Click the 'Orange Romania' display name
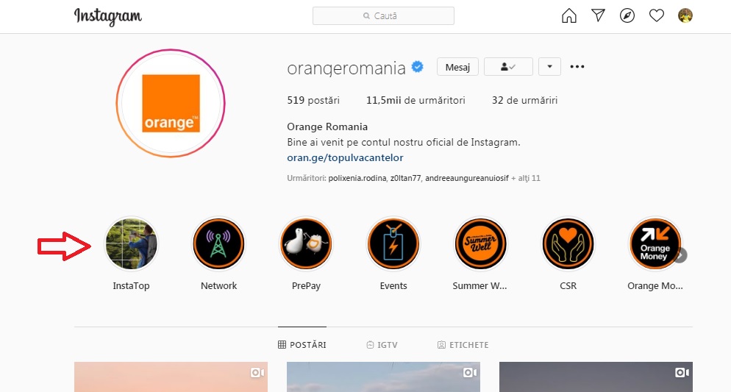The height and width of the screenshot is (392, 731). pos(327,126)
